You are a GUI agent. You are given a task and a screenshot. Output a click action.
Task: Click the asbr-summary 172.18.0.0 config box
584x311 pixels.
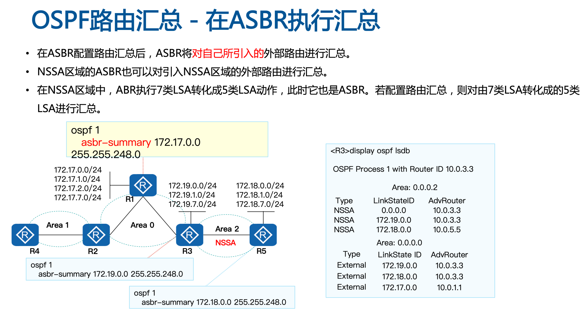pos(212,297)
